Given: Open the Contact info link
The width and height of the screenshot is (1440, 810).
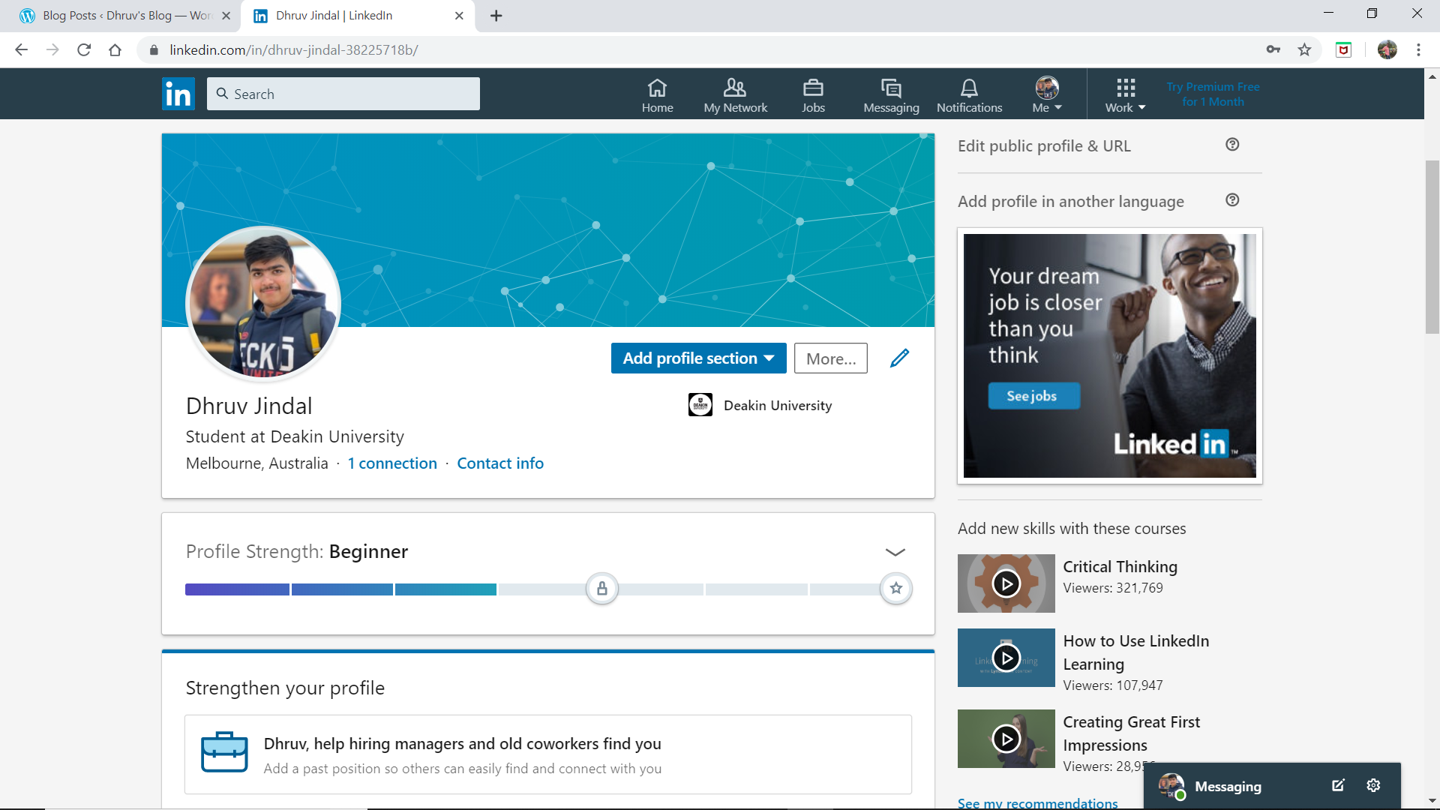Looking at the screenshot, I should click(x=500, y=463).
